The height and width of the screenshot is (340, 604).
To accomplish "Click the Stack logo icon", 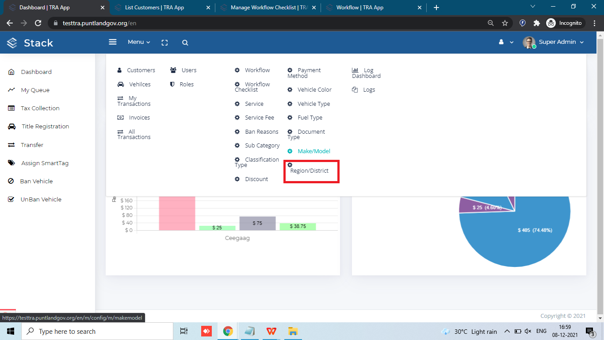I will coord(12,43).
